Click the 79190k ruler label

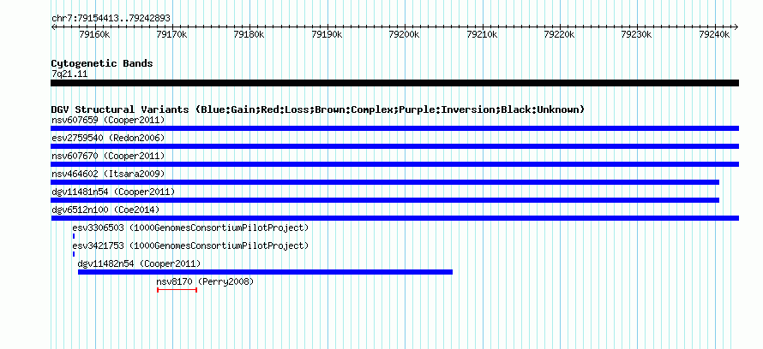(327, 34)
